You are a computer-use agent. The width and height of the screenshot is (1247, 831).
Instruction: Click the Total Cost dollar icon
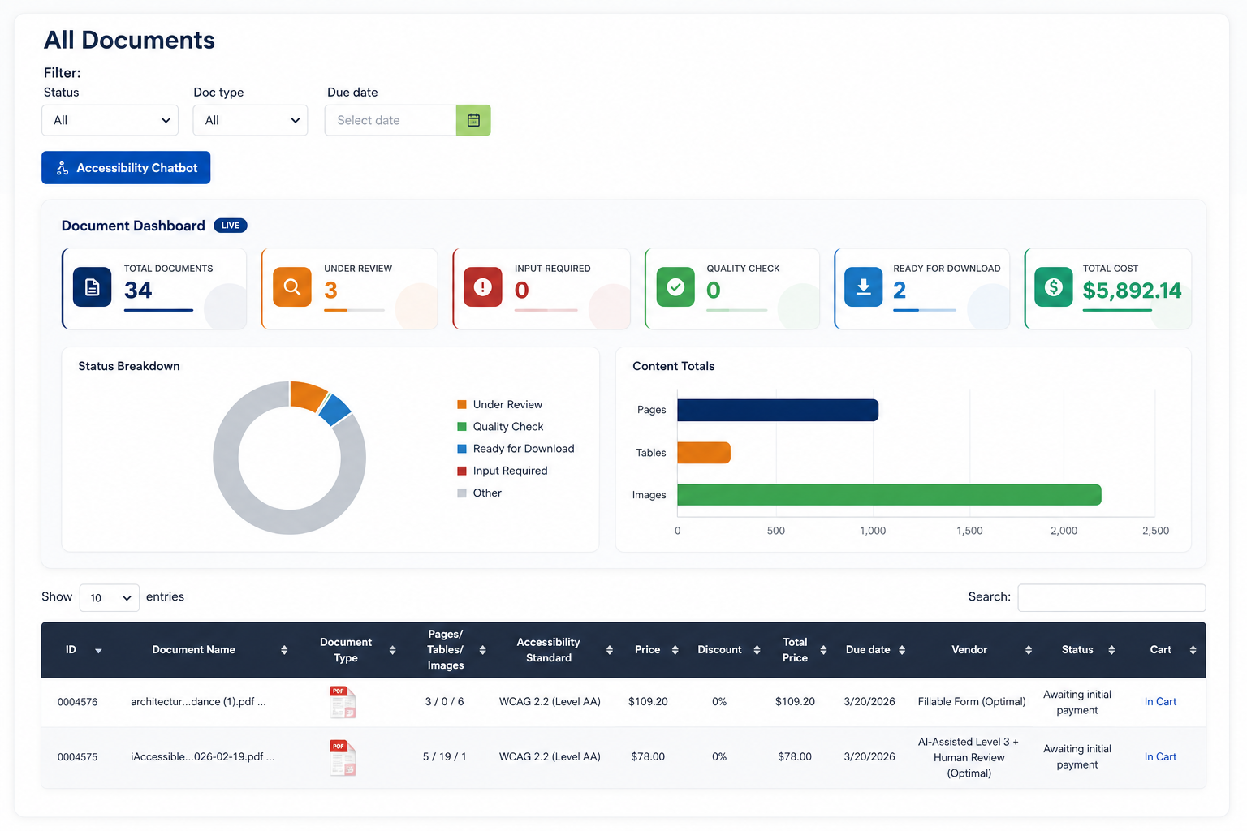click(x=1054, y=287)
